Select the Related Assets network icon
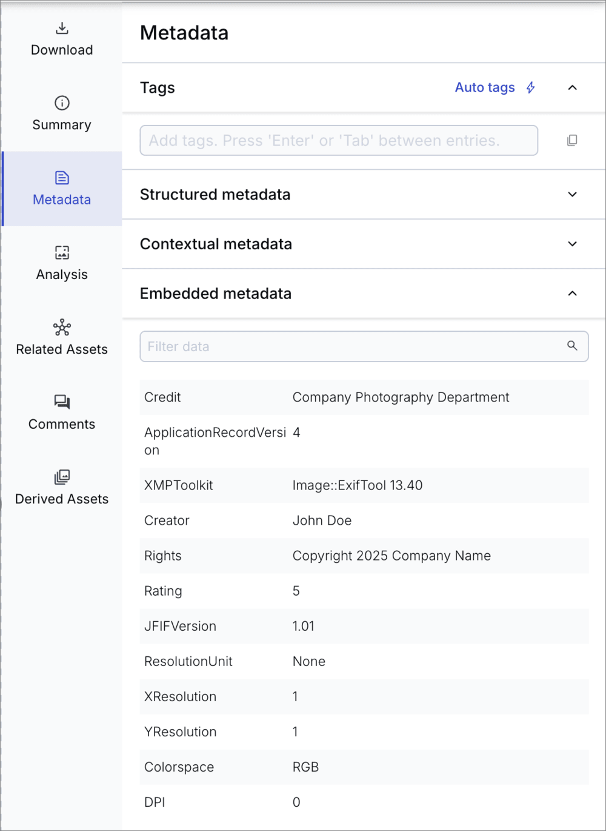This screenshot has width=606, height=831. pos(61,327)
